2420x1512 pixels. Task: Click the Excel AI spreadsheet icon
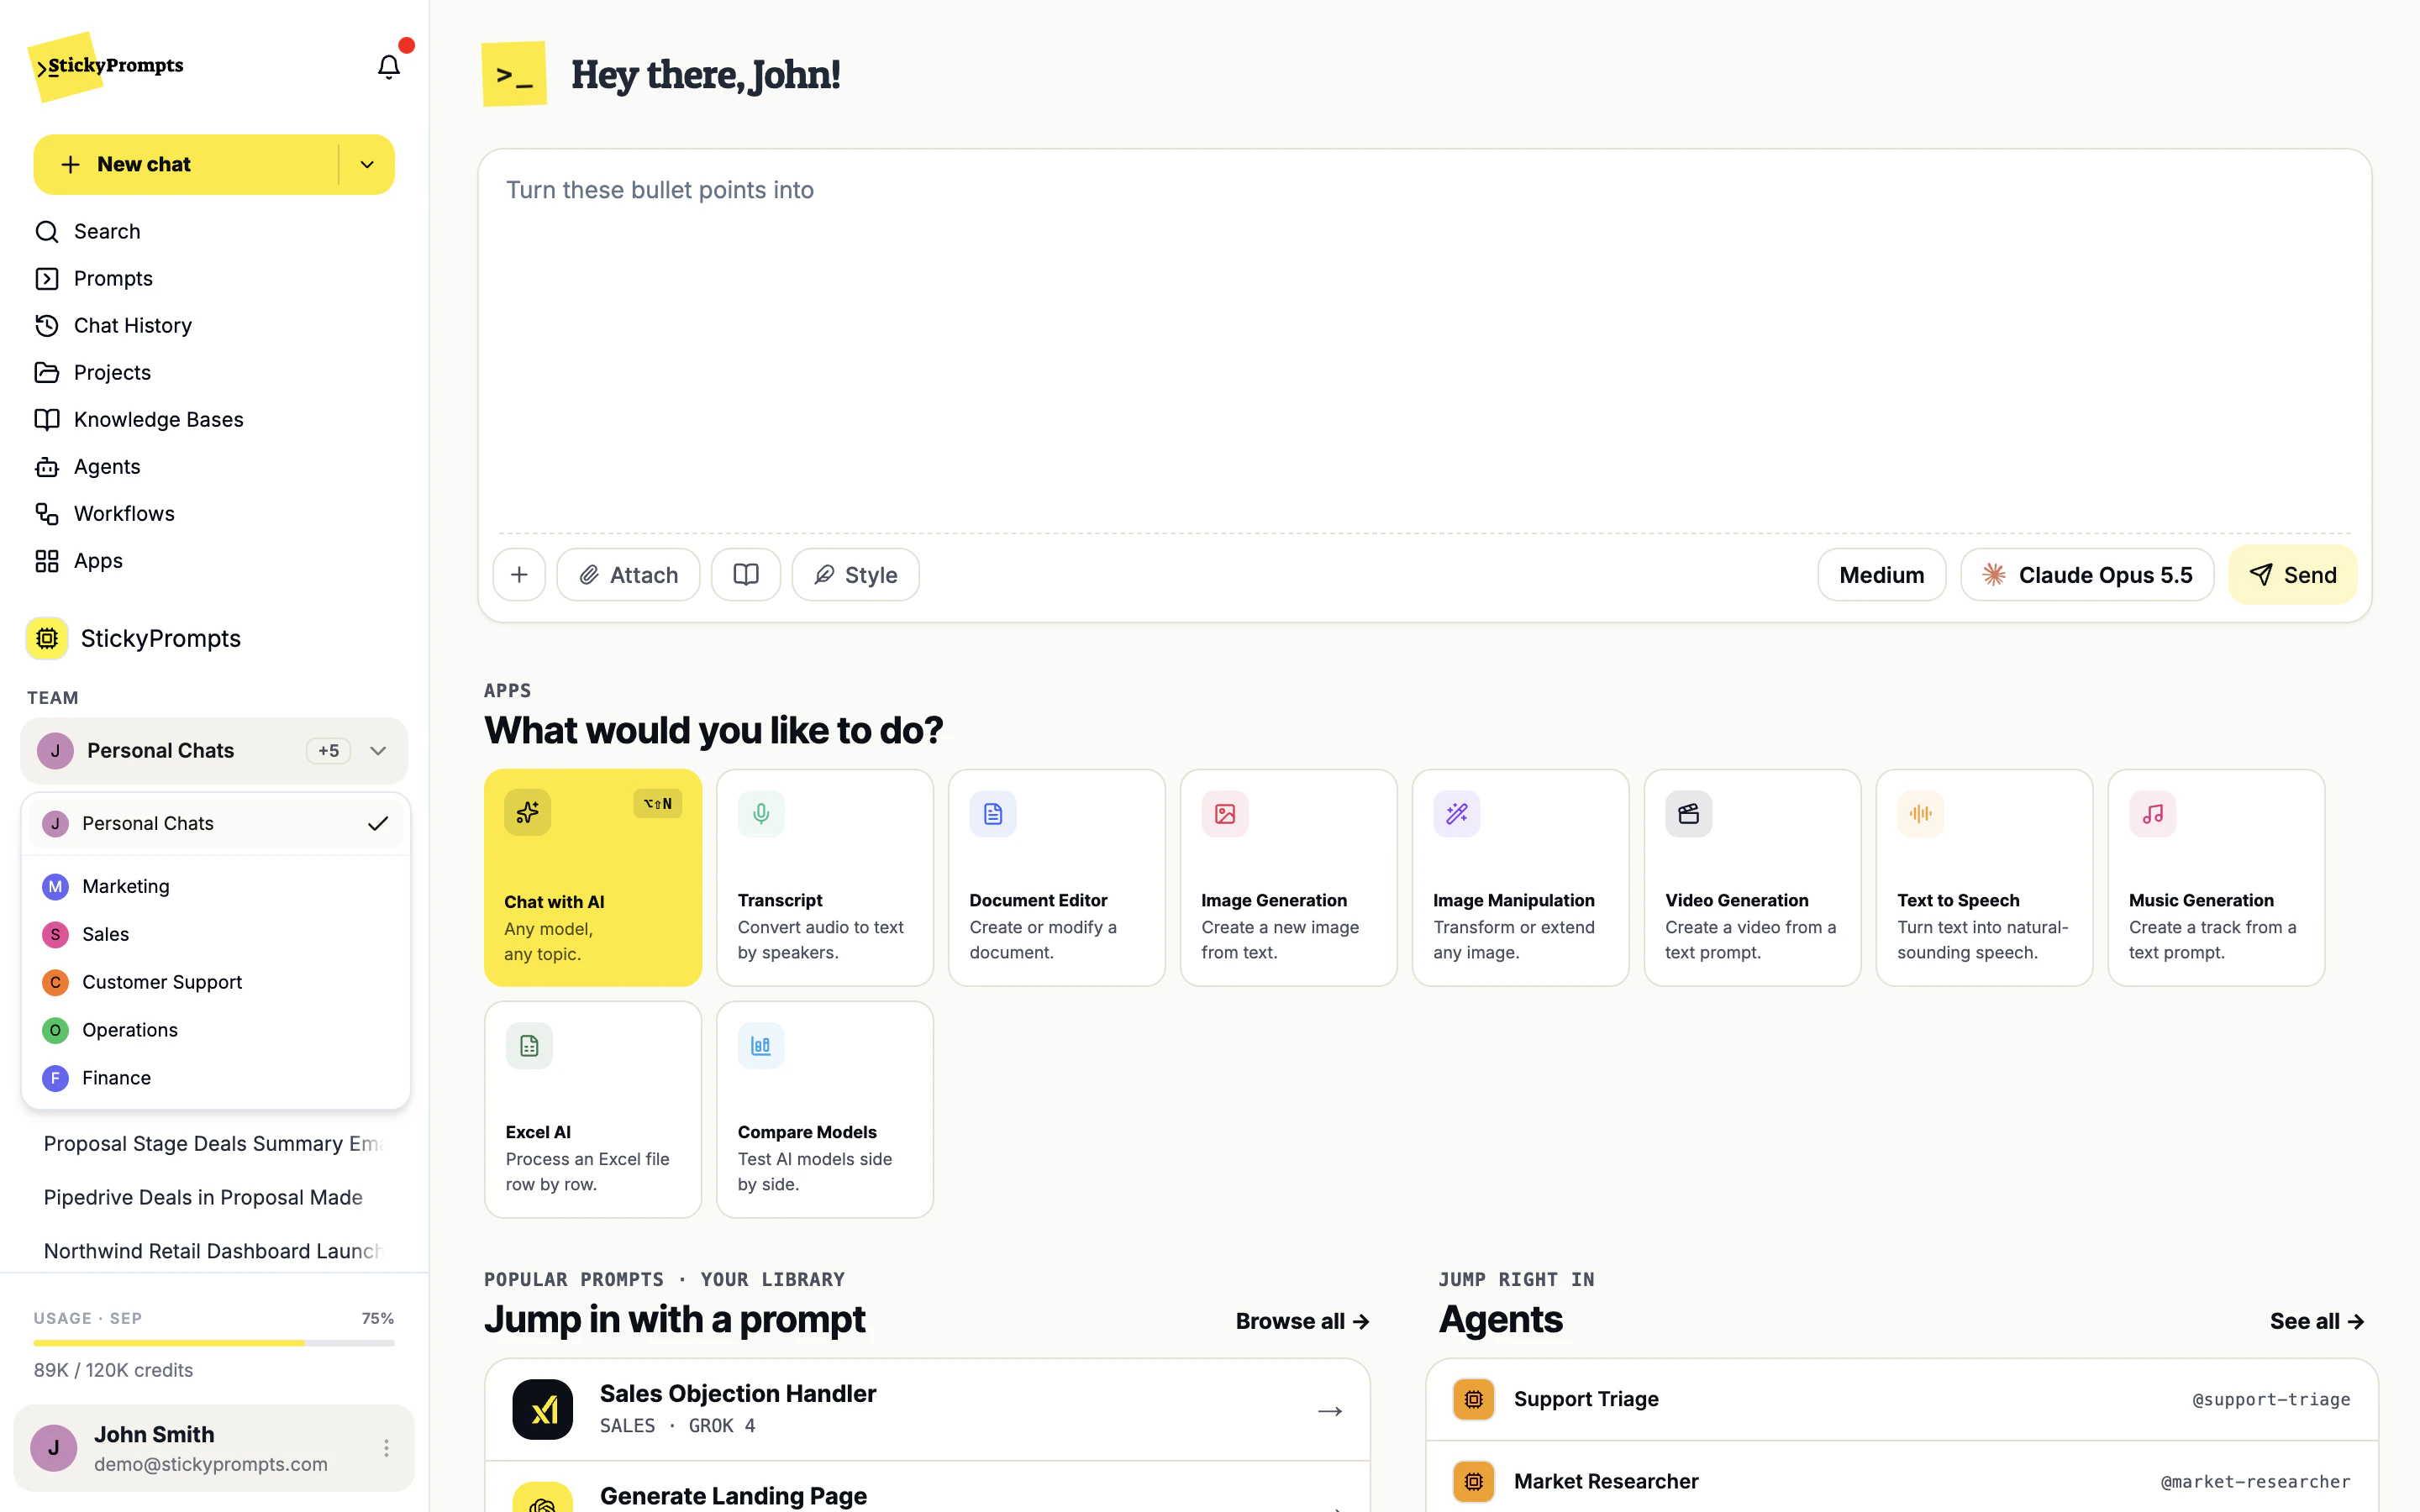[529, 1046]
